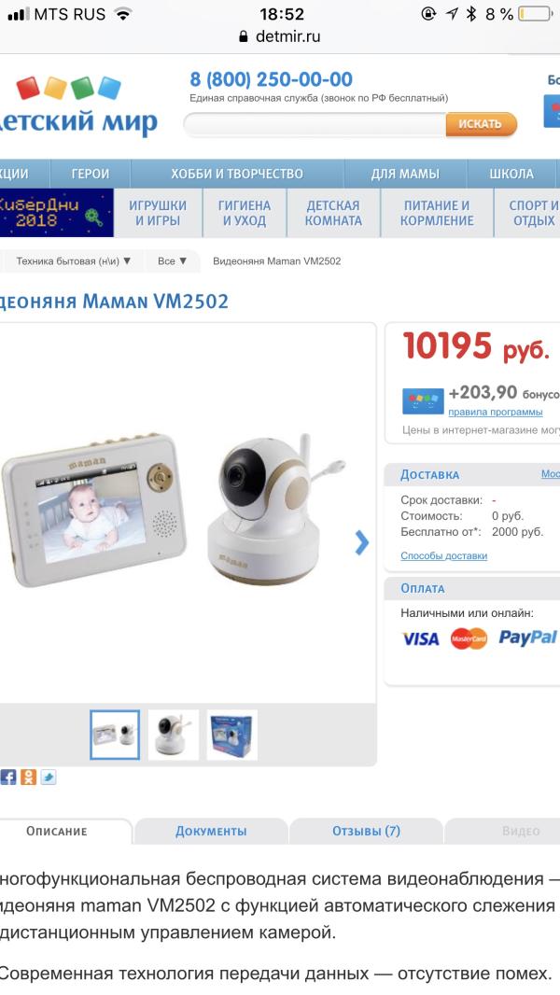Click the Visa payment logo
The image size is (560, 995).
(421, 638)
